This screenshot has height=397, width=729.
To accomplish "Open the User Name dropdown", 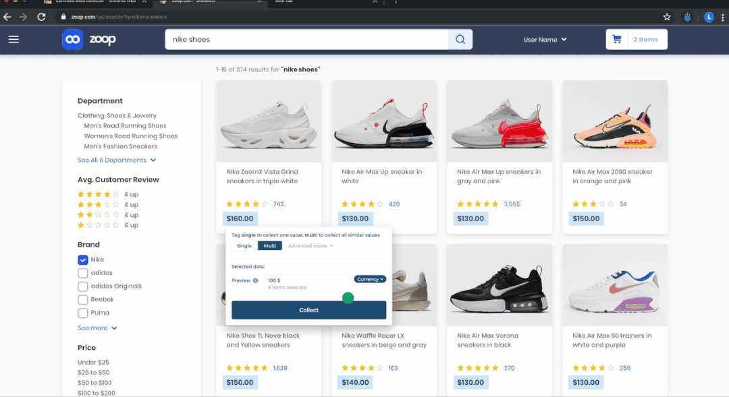I will coord(545,40).
